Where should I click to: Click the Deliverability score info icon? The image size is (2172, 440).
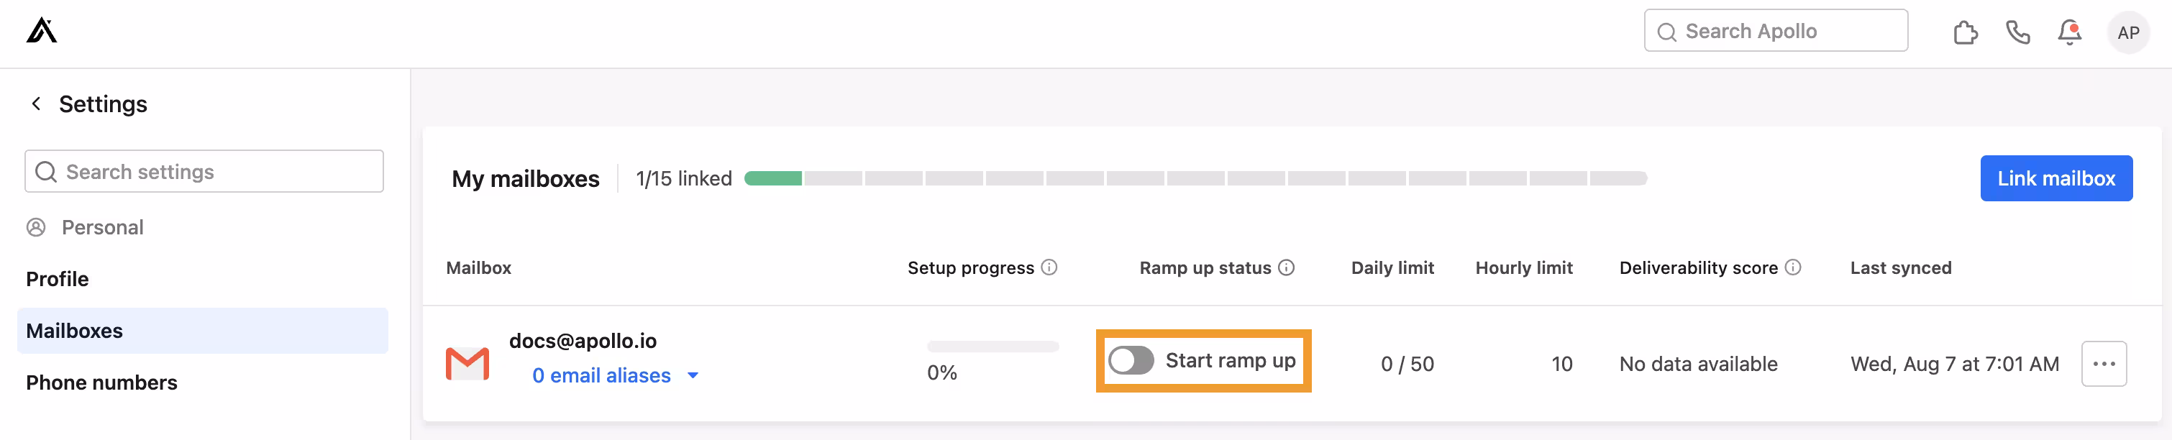click(1794, 267)
